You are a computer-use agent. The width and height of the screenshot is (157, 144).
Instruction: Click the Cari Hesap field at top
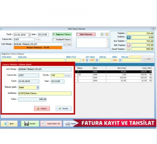38,44
